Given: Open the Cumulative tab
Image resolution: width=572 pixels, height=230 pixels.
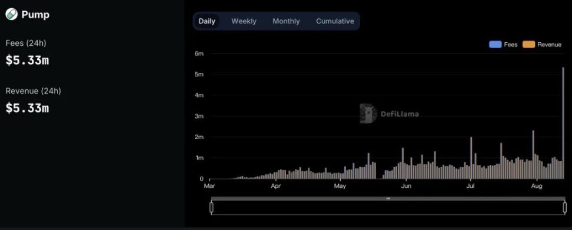Looking at the screenshot, I should click(x=335, y=21).
